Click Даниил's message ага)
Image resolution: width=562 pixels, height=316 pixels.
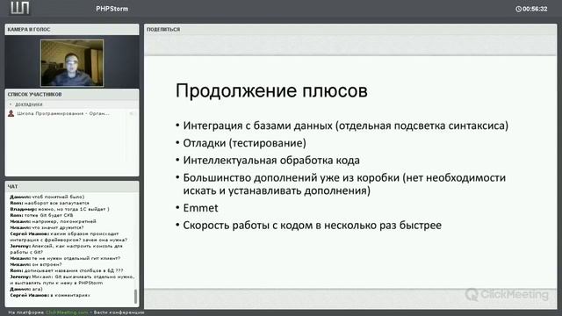coord(26,289)
